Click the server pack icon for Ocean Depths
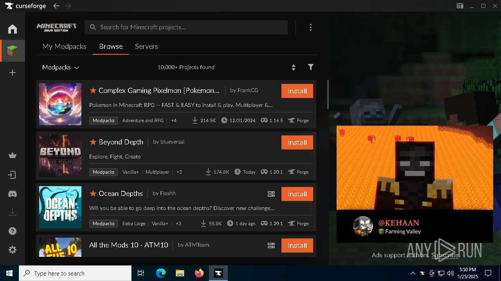The width and height of the screenshot is (501, 281). coord(271,194)
